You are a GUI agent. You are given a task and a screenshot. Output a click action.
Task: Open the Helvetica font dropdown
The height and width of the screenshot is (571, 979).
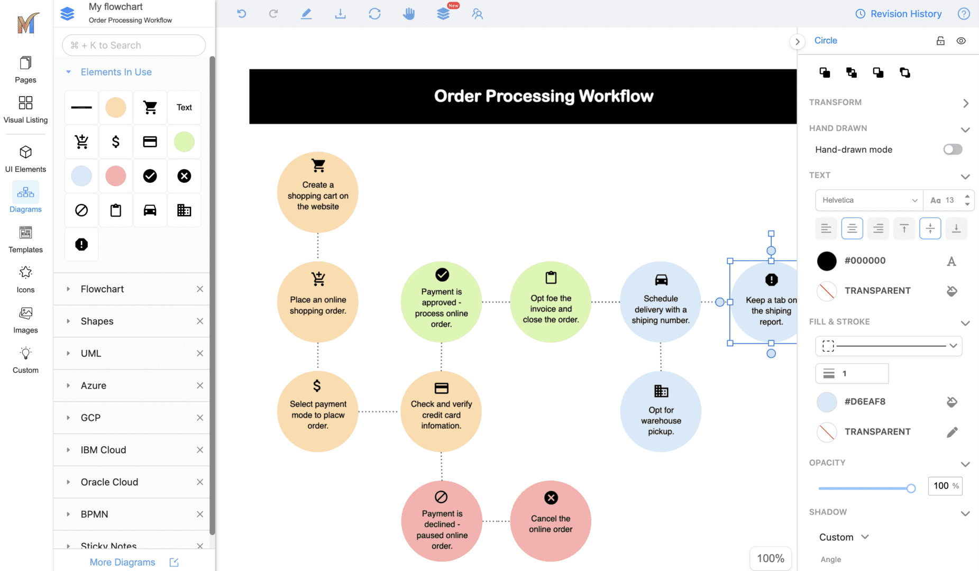click(x=869, y=200)
